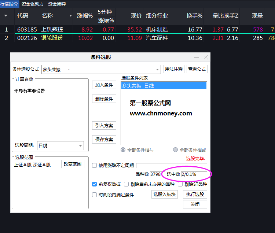Sort by 细分行业 column header
This screenshot has height=233, width=275.
pyautogui.click(x=157, y=16)
